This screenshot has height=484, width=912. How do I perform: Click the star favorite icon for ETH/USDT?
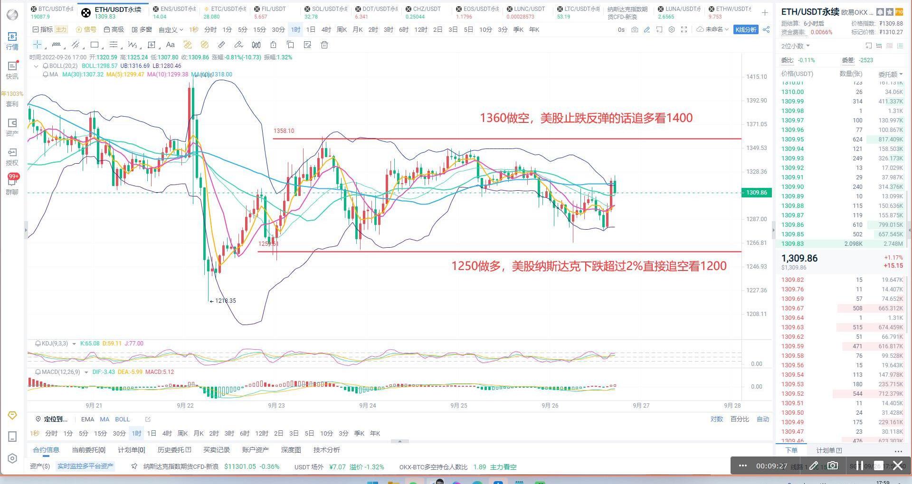click(x=889, y=12)
